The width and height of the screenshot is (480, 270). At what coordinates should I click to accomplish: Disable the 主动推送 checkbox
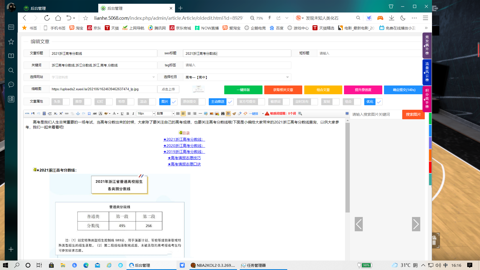click(x=230, y=102)
